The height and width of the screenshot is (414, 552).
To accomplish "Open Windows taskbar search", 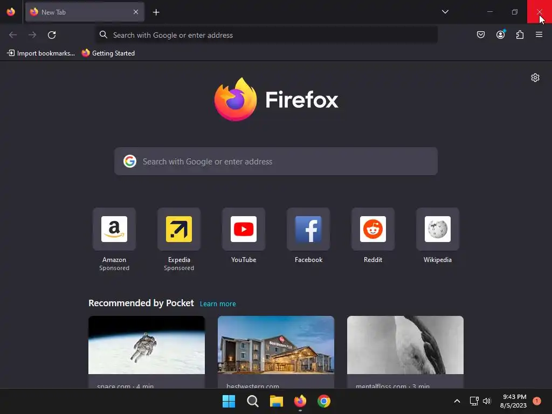I will tap(253, 401).
